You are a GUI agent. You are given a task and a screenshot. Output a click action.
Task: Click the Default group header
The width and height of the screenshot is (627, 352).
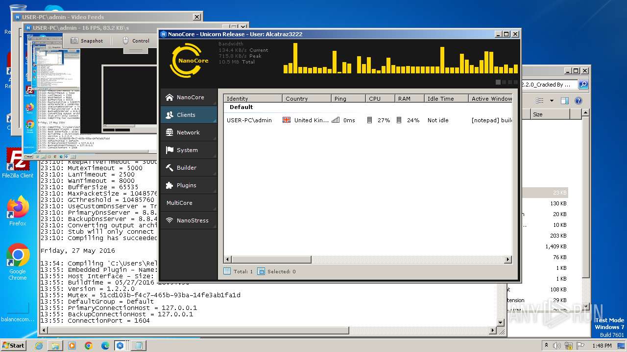[241, 107]
